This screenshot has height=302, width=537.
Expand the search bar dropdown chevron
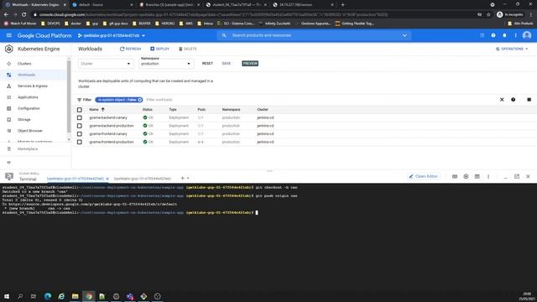tap(404, 35)
